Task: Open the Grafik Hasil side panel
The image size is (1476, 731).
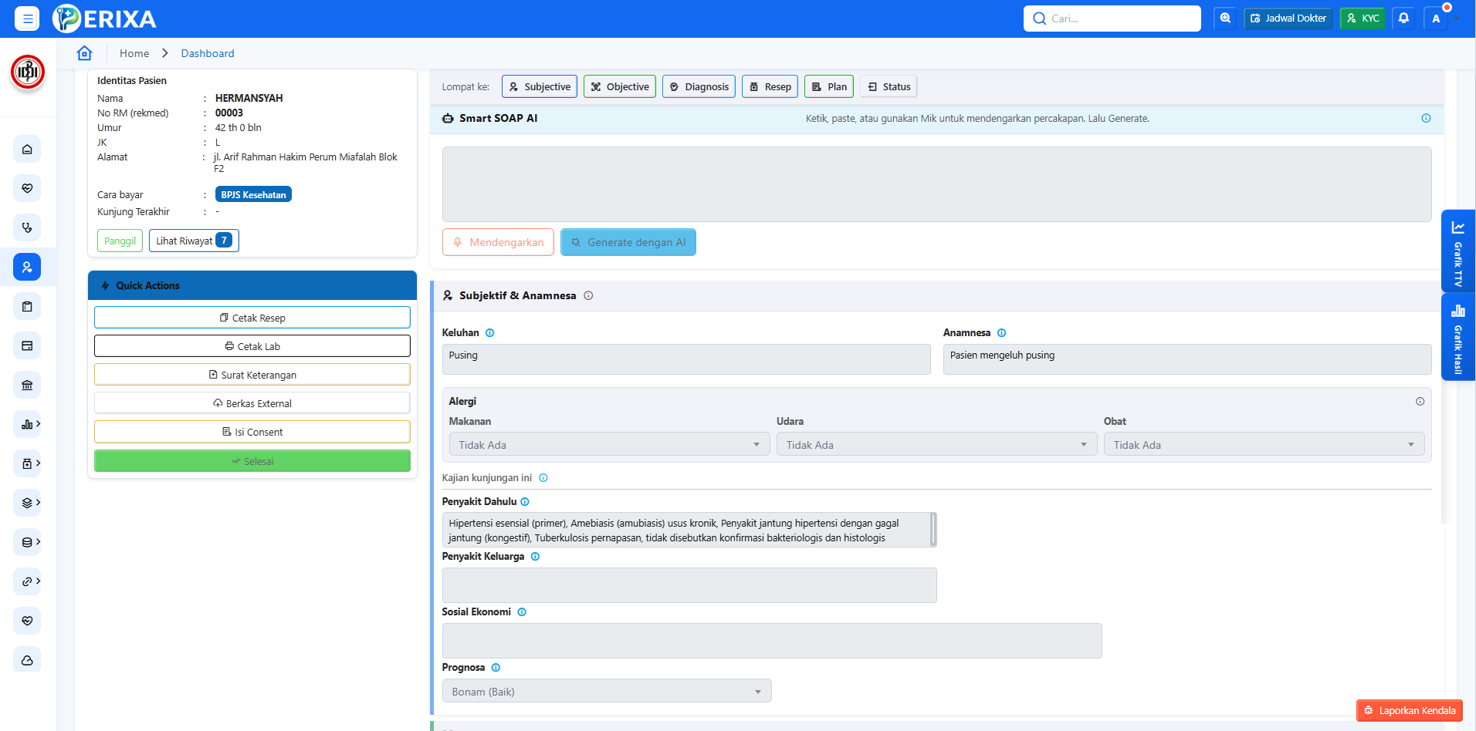Action: tap(1457, 338)
